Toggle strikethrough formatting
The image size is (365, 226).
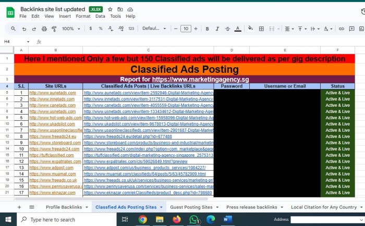coord(227,29)
